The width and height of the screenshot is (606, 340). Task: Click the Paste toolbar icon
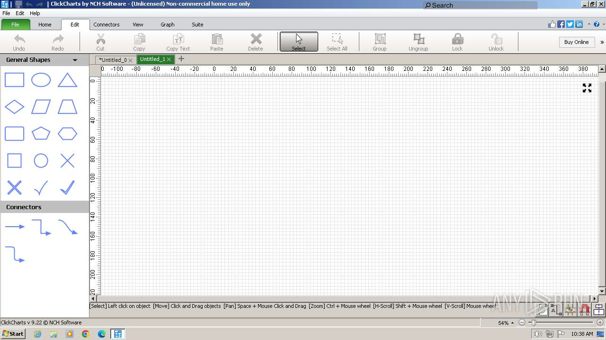(x=217, y=42)
